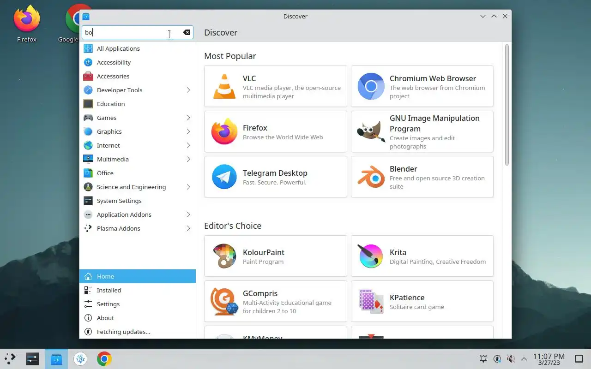Go to the Installed page
This screenshot has width=591, height=369.
[x=138, y=290]
